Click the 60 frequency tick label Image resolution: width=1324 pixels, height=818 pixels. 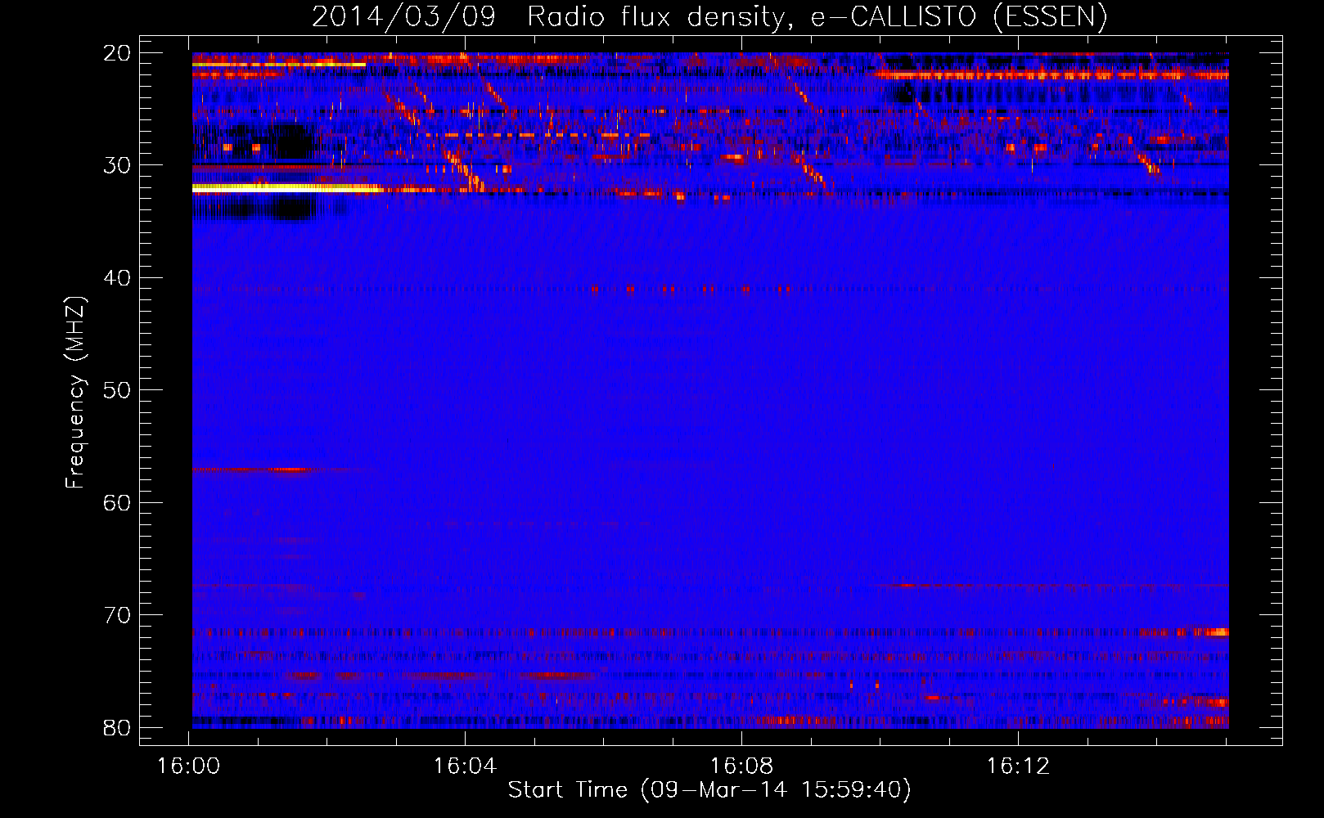point(117,502)
